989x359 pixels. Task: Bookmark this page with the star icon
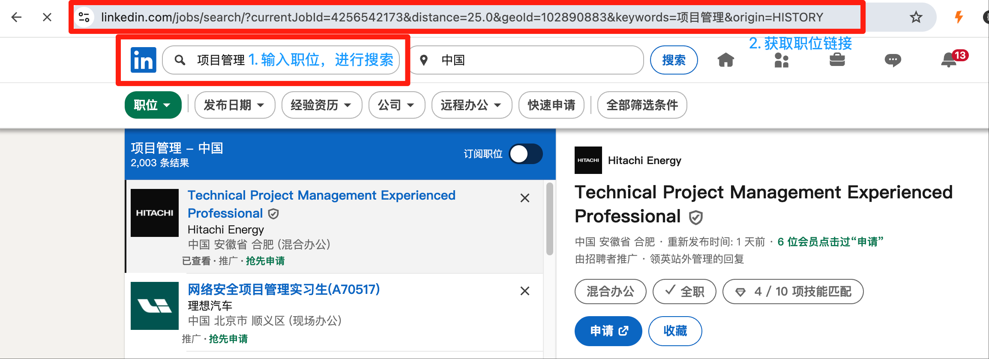click(916, 17)
